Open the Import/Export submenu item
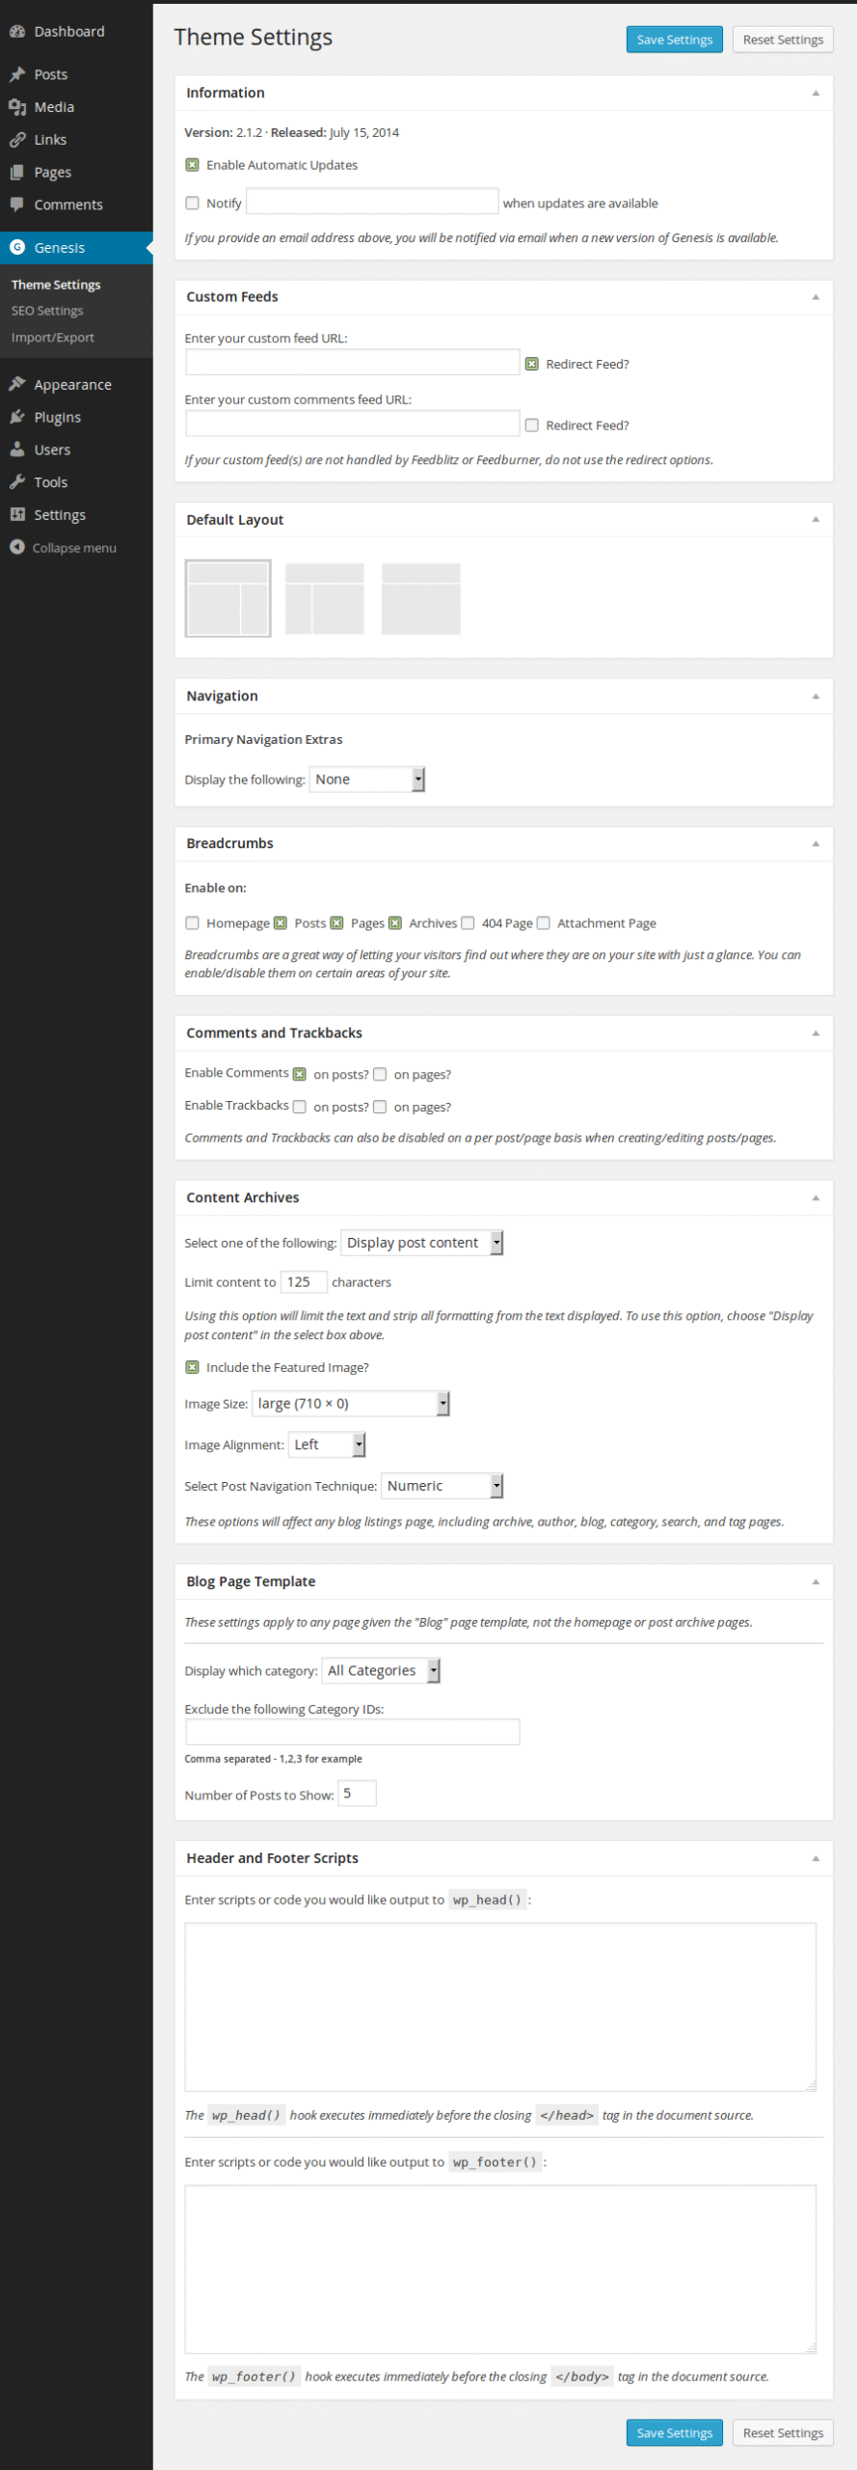The width and height of the screenshot is (857, 2470). [x=53, y=338]
